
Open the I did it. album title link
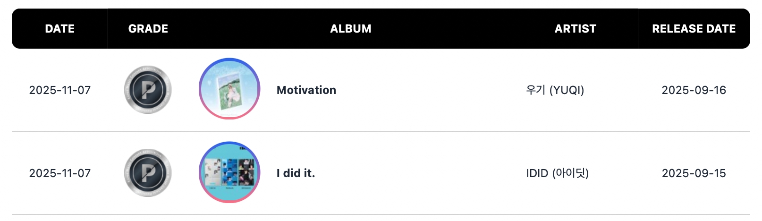point(296,173)
